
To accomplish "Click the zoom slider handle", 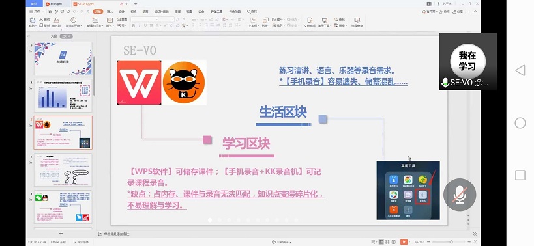I will coord(451,242).
